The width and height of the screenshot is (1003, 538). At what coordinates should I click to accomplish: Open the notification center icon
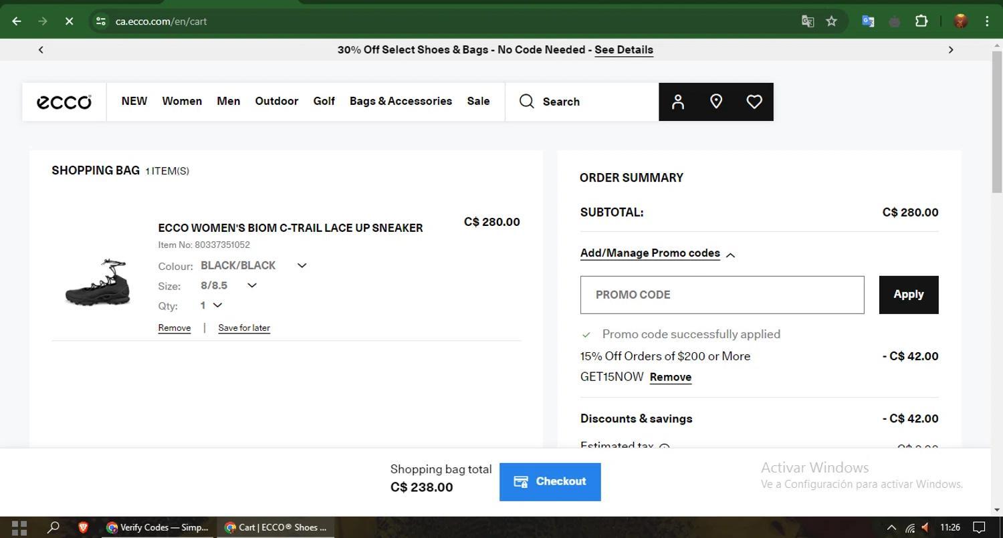pyautogui.click(x=979, y=527)
